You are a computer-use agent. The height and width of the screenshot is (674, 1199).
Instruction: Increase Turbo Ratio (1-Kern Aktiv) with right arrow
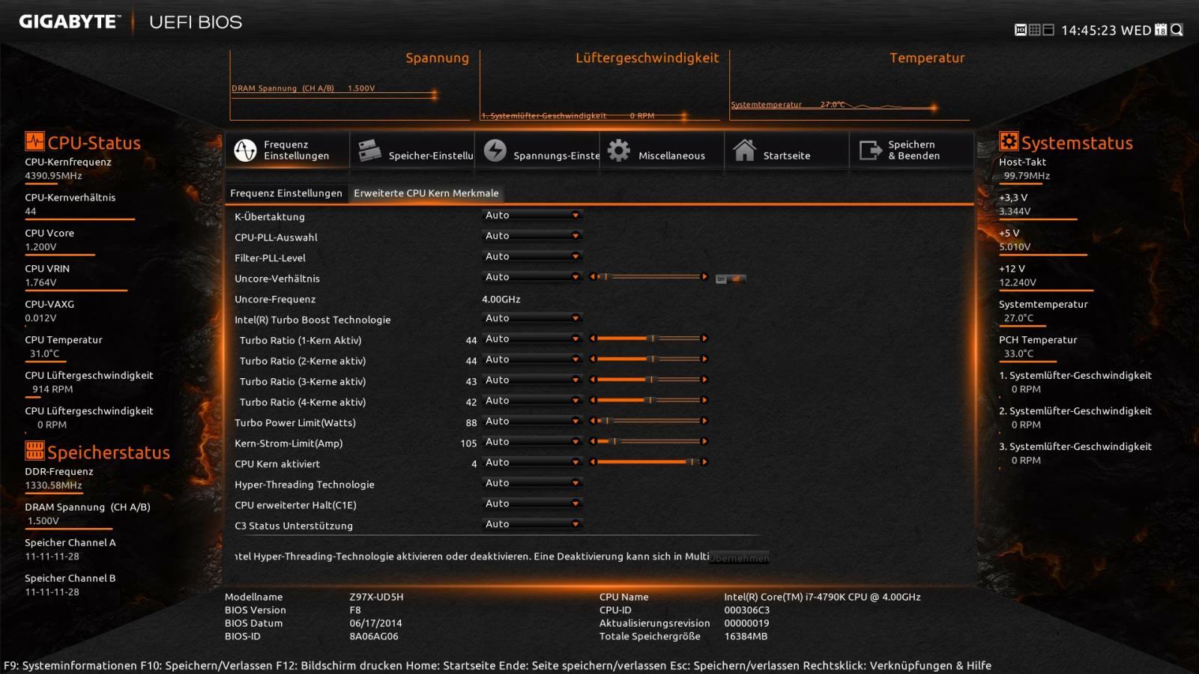[704, 338]
